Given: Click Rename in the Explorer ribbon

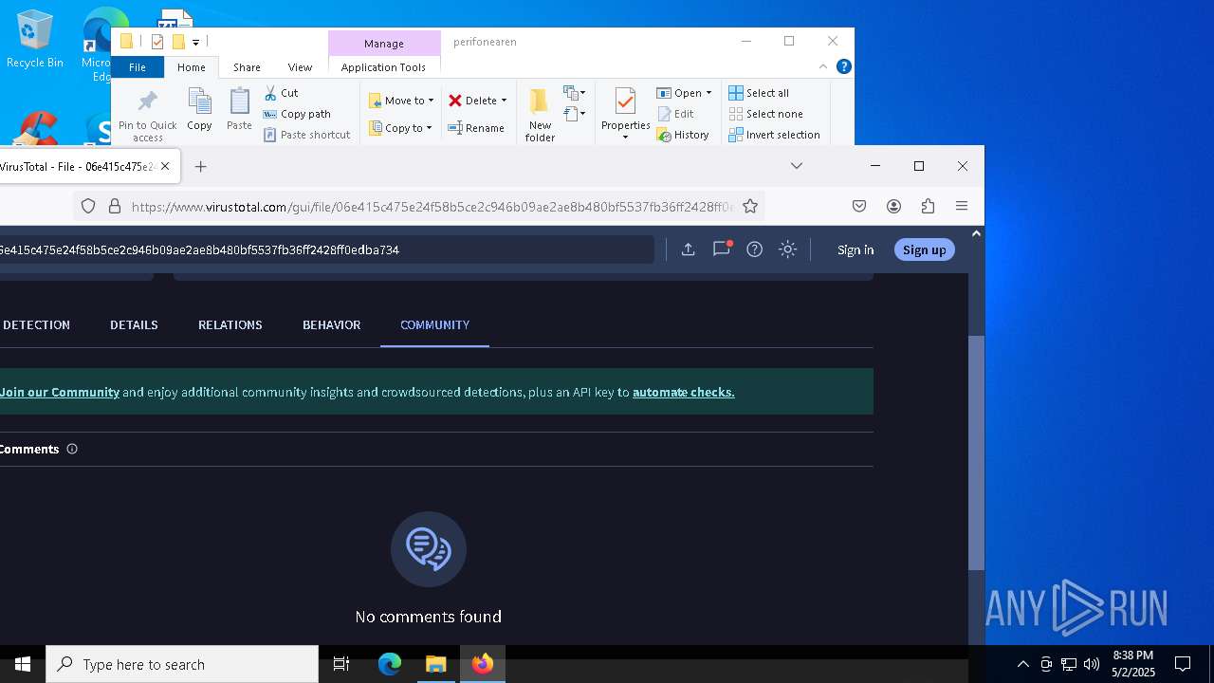Looking at the screenshot, I should click(476, 128).
